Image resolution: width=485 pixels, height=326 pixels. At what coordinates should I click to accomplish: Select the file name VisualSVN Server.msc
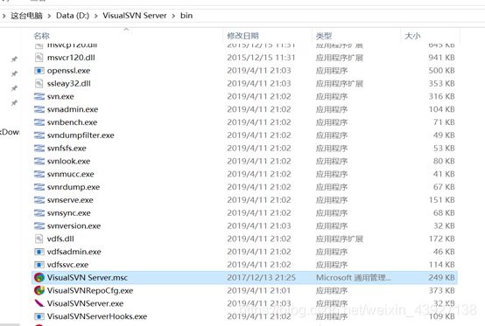tap(88, 278)
